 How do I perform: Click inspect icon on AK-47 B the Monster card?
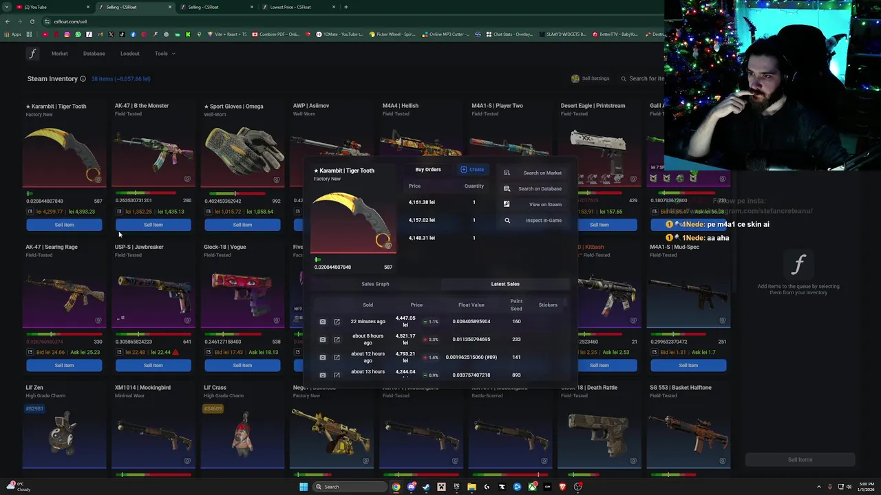pyautogui.click(x=187, y=179)
